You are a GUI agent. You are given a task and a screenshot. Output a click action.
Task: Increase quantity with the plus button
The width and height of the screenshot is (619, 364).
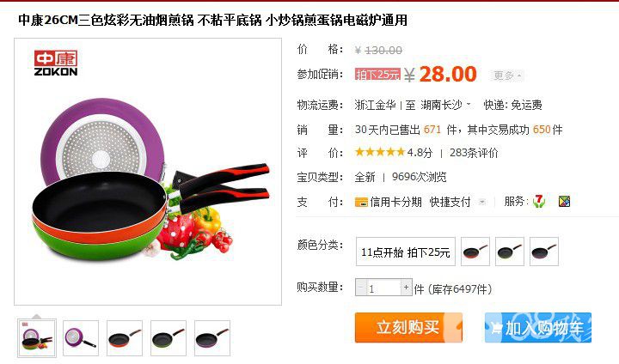406,287
